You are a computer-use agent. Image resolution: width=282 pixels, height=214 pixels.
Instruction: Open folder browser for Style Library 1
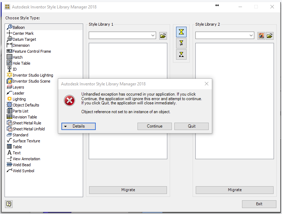pos(163,35)
